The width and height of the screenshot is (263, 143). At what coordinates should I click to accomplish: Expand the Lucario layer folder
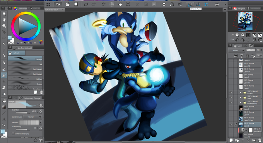240,93
